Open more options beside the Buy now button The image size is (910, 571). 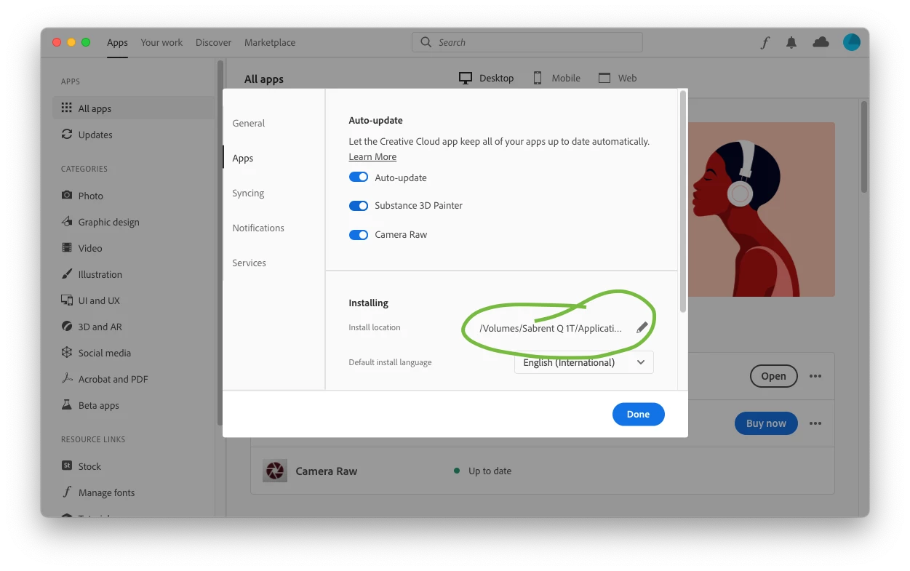coord(815,423)
